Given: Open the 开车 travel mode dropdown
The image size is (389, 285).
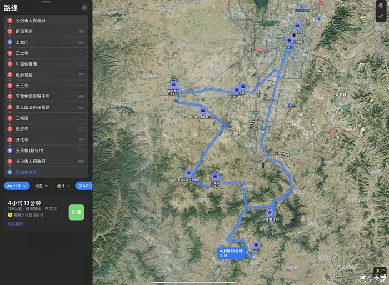Looking at the screenshot, I should point(17,186).
